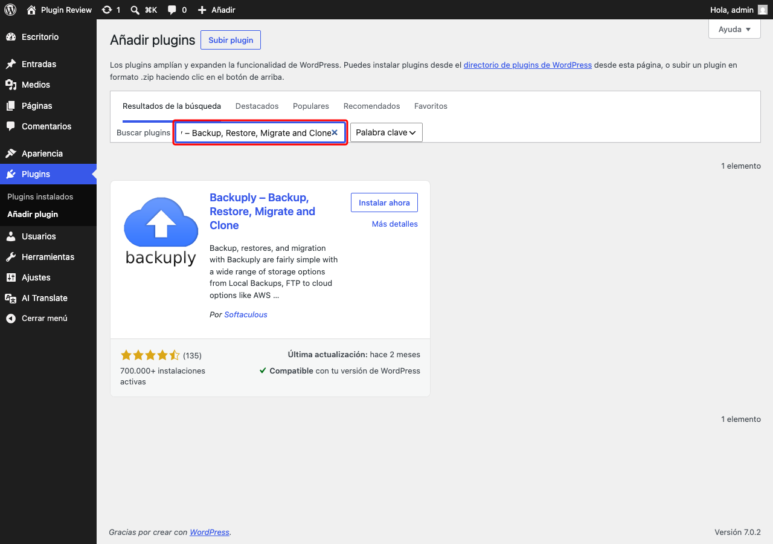The image size is (773, 544).
Task: Follow the directorio de plugins de WordPress link
Action: pos(528,65)
